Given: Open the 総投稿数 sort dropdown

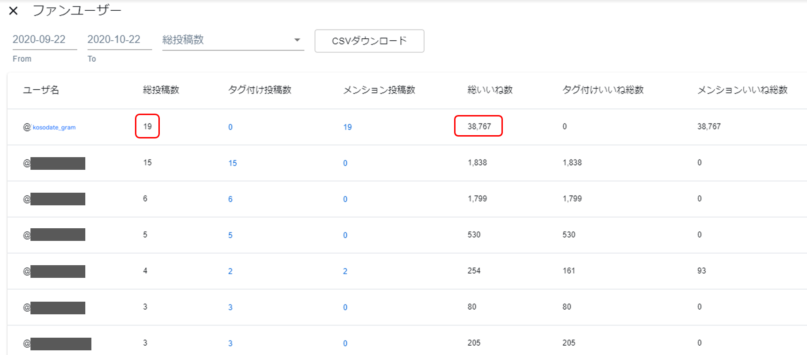Looking at the screenshot, I should (x=232, y=40).
